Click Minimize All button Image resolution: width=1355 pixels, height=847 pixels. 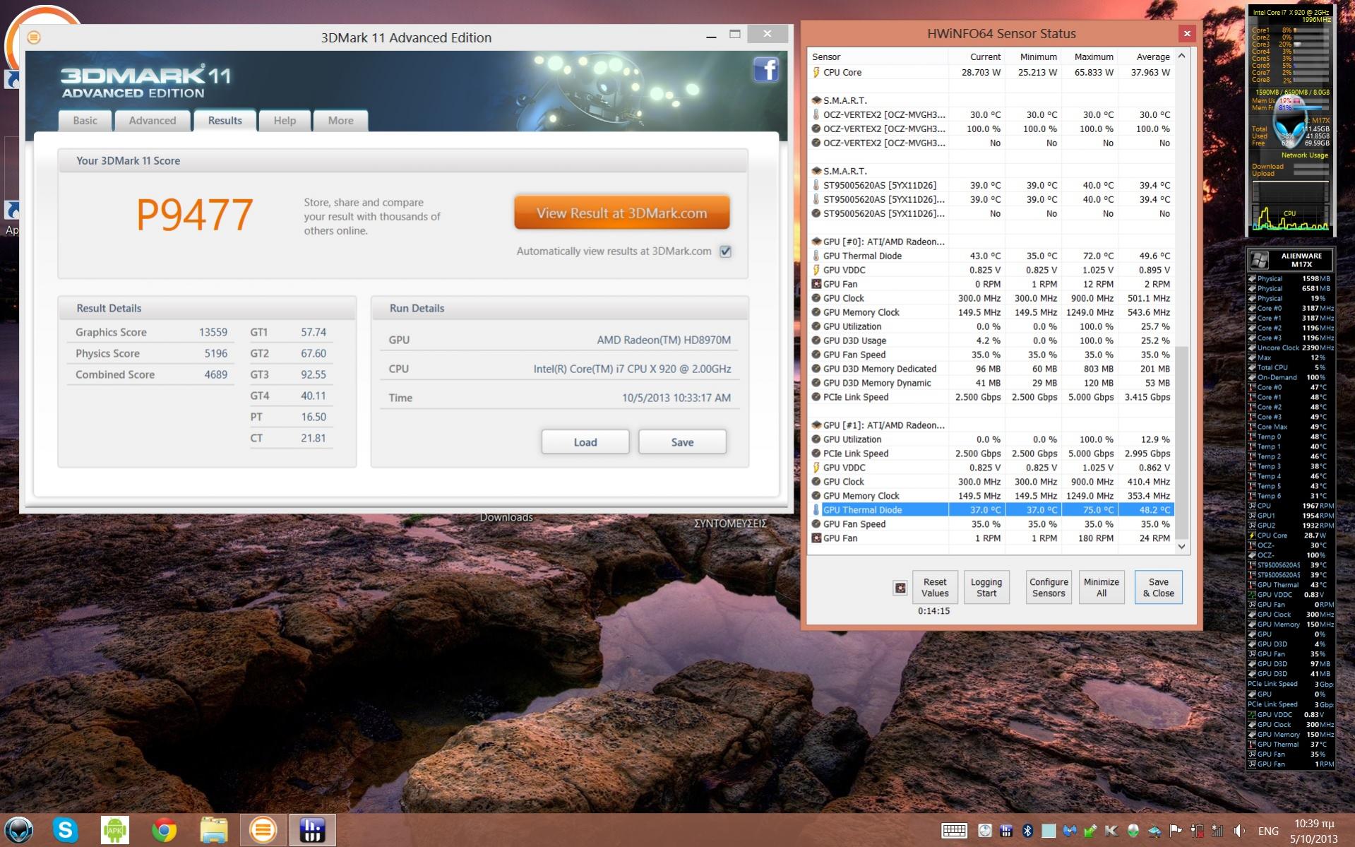[x=1102, y=588]
